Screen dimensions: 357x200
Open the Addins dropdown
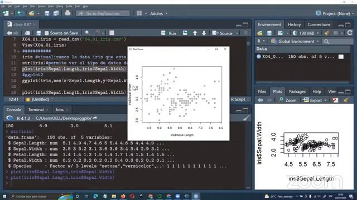158,13
